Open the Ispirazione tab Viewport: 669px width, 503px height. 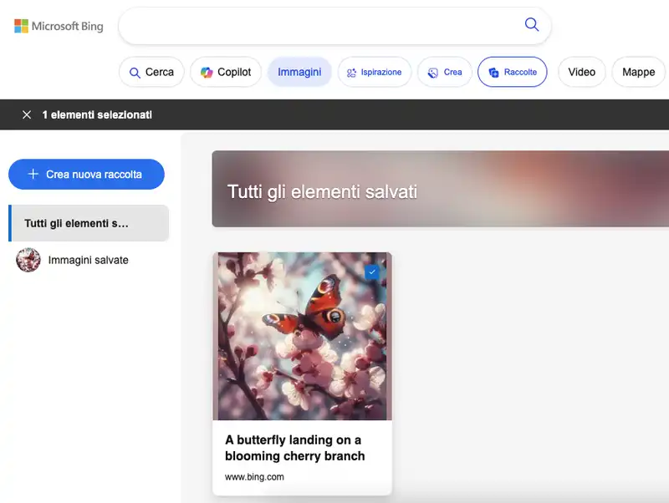374,72
